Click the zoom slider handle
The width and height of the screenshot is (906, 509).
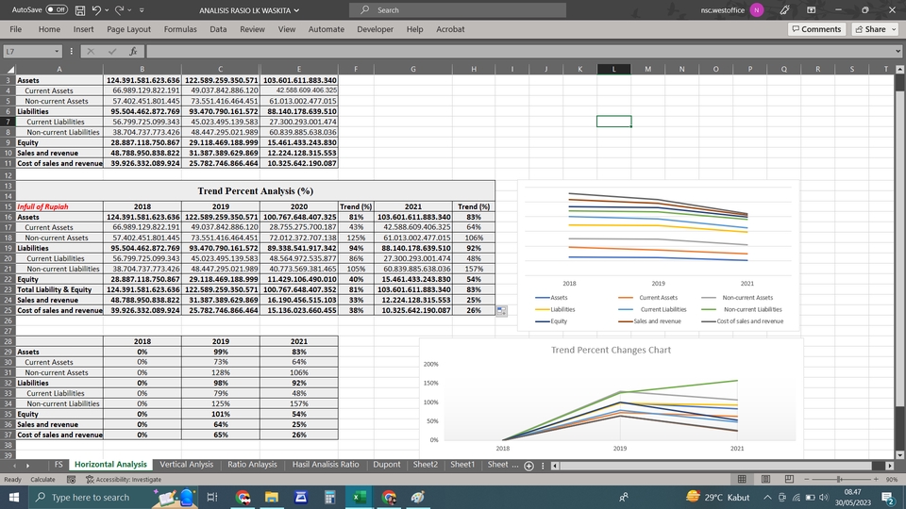(839, 479)
